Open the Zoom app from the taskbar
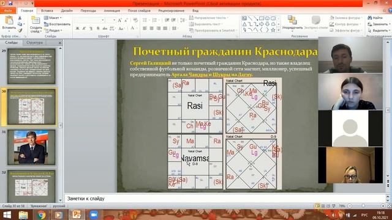This screenshot has height=220, width=392. [x=94, y=215]
